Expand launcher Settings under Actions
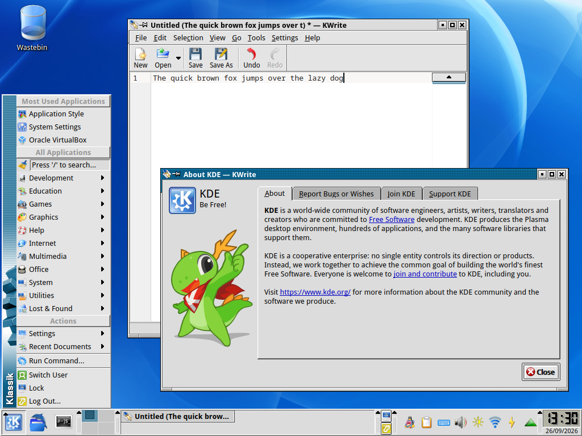The height and width of the screenshot is (436, 582). 64,333
